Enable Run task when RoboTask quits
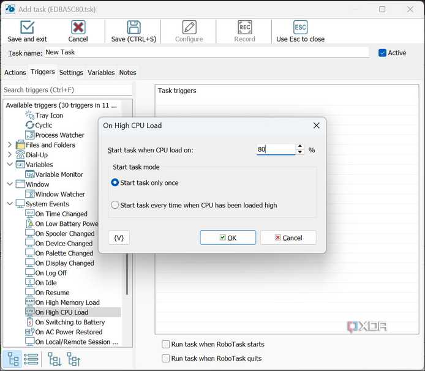Screen dimensions: 425x371 click(x=165, y=358)
